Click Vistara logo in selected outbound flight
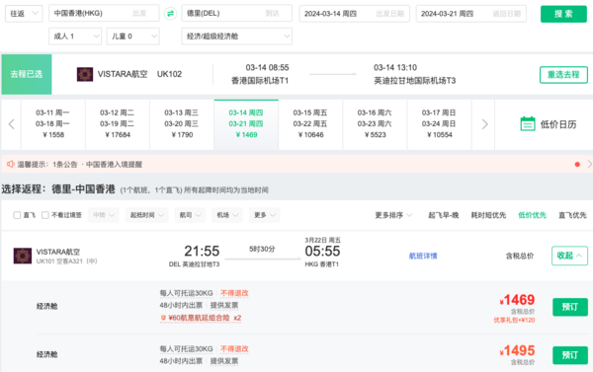 click(85, 74)
